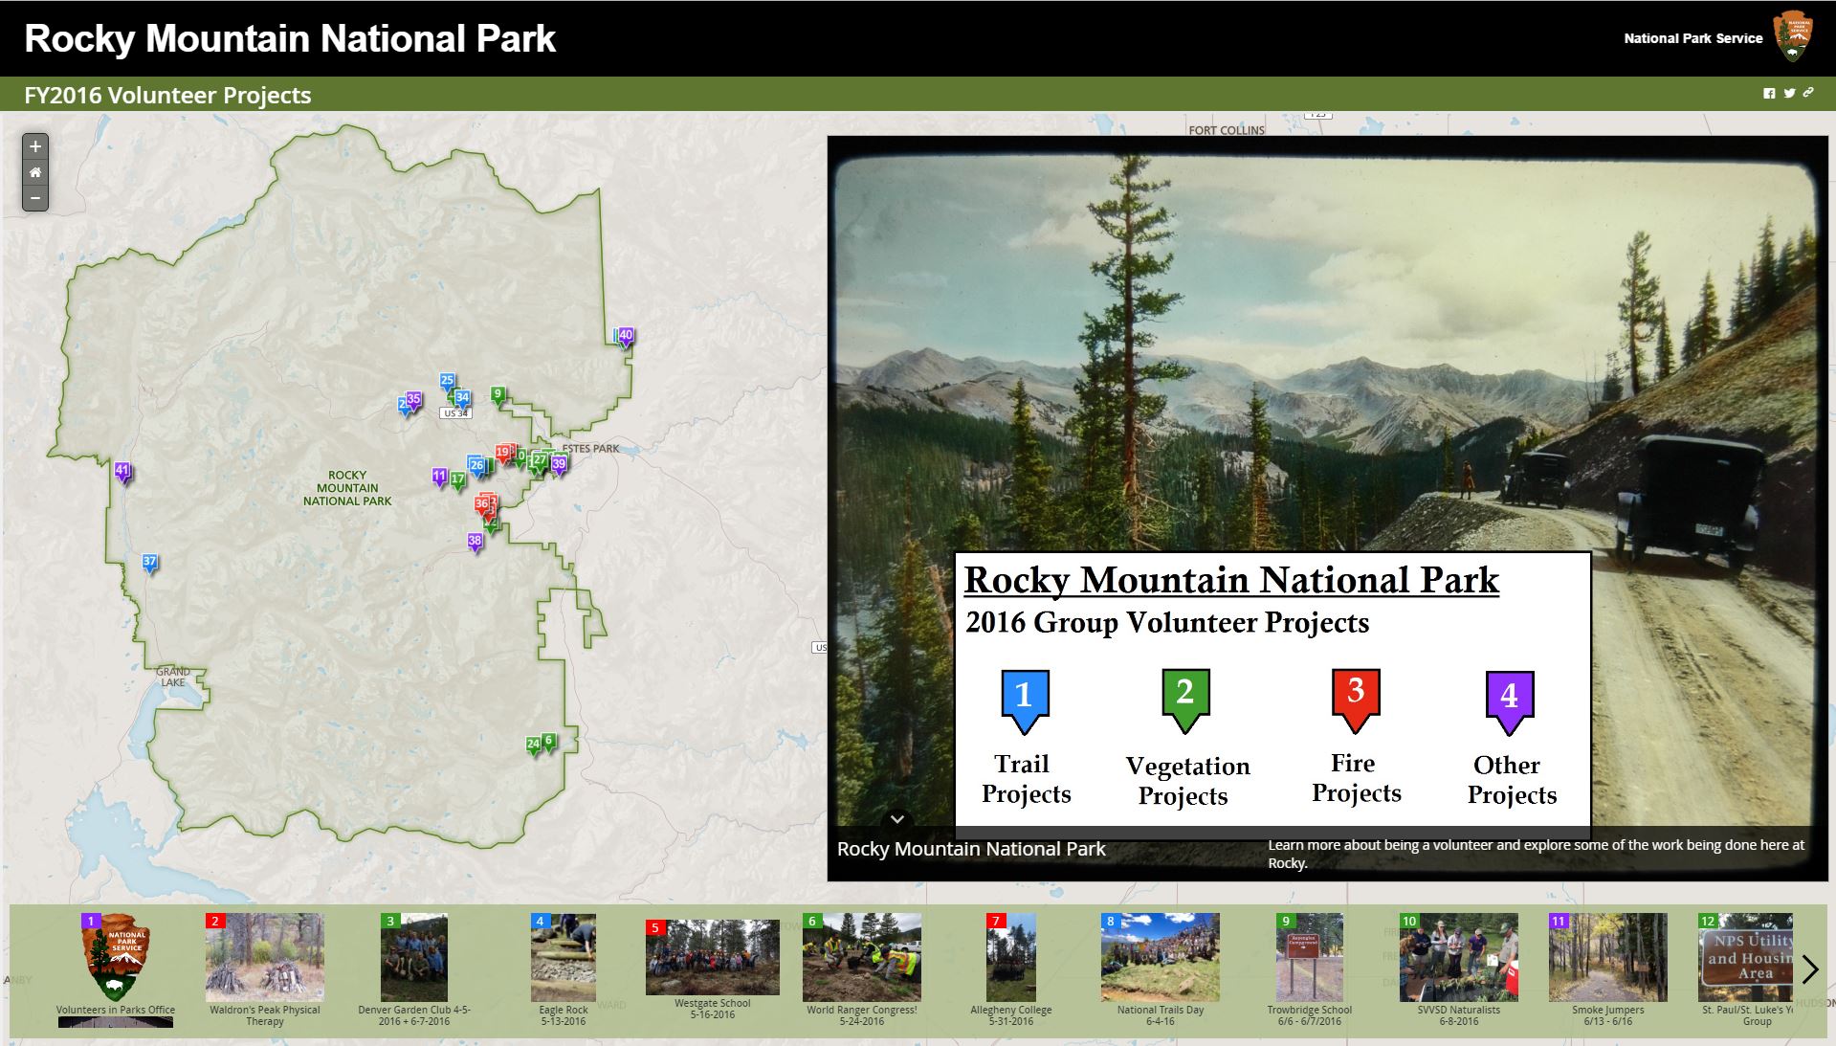Select green map marker 27

(x=541, y=460)
